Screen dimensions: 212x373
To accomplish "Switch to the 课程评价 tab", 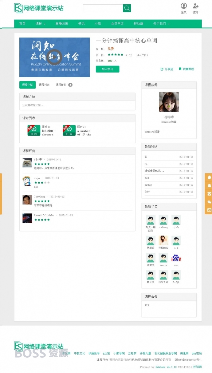I will pos(64,85).
